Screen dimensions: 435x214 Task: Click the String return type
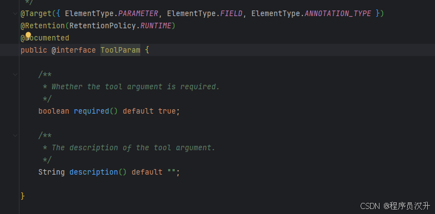click(x=52, y=172)
